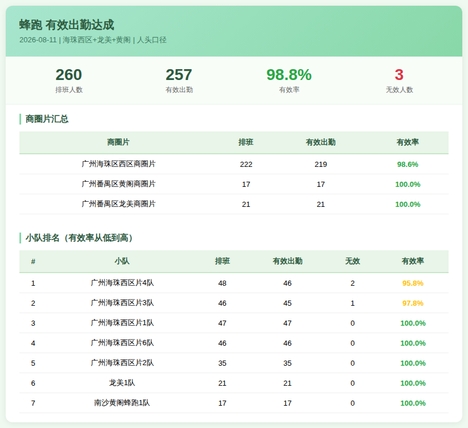Click the 排班 value 35 for 片2队
Viewport: 468px width, 428px height.
pos(223,363)
